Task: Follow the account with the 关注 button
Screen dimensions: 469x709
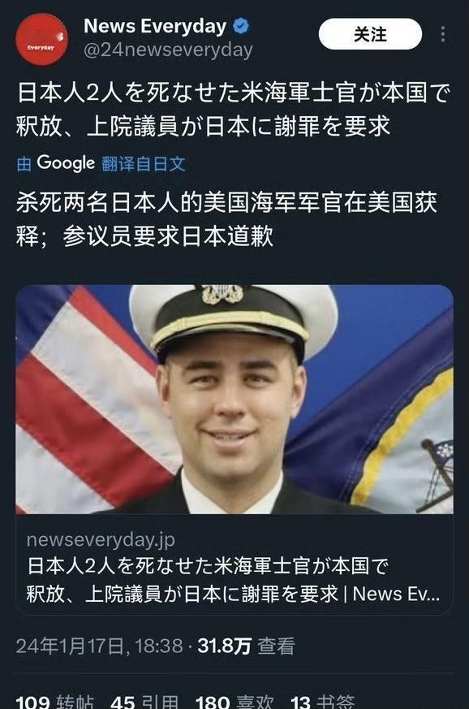Action: pos(370,34)
